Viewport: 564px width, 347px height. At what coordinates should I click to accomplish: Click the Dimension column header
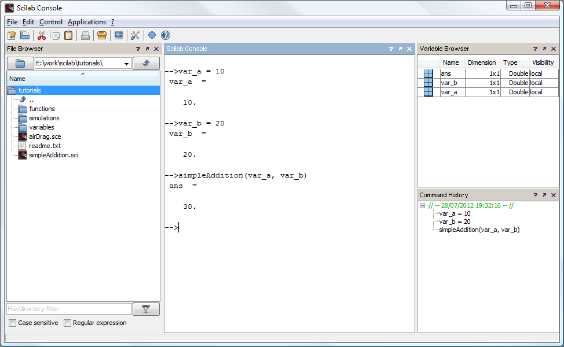482,62
